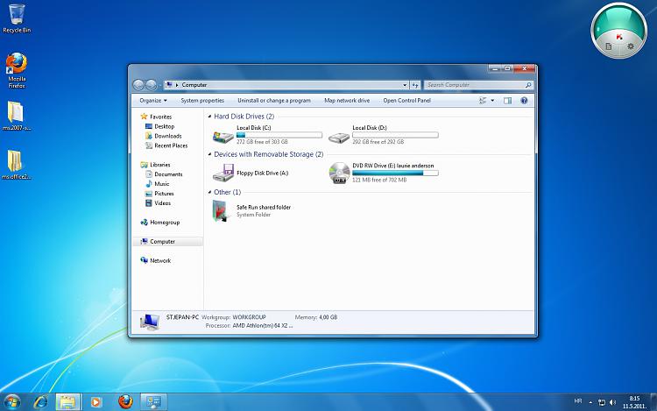Select Local Disk (D:) drive icon
The image size is (657, 411).
tap(338, 137)
